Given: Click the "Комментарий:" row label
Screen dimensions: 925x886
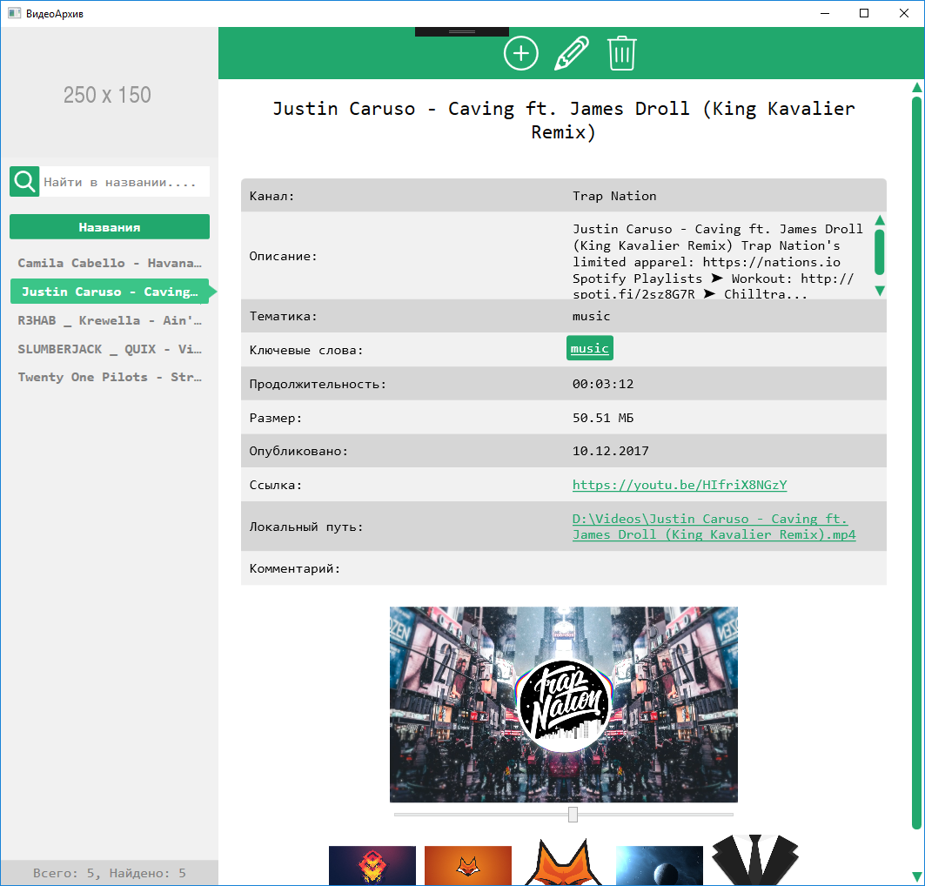Looking at the screenshot, I should coord(294,568).
